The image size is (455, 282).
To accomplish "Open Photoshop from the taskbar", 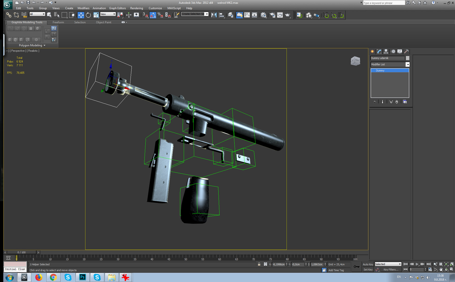I will pyautogui.click(x=83, y=277).
